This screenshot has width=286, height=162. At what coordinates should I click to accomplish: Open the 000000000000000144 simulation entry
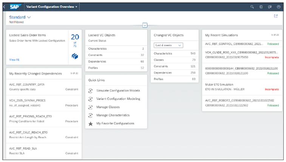click(242, 71)
